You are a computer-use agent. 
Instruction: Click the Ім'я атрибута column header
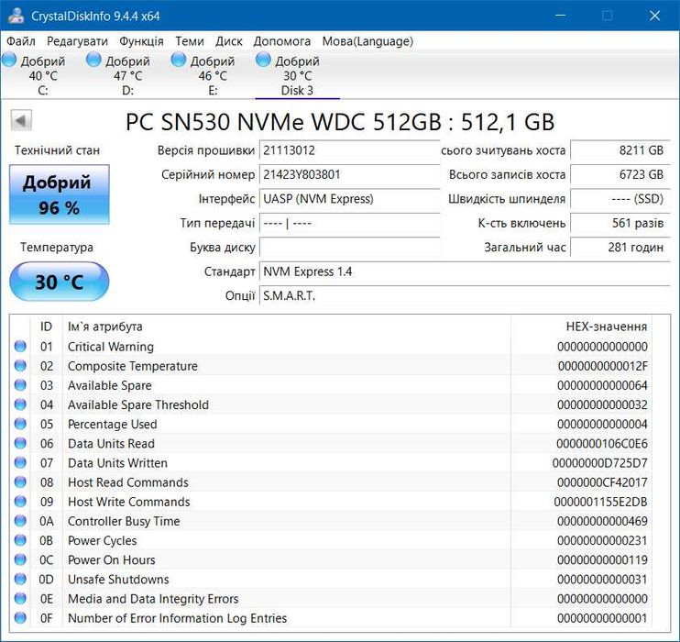287,327
